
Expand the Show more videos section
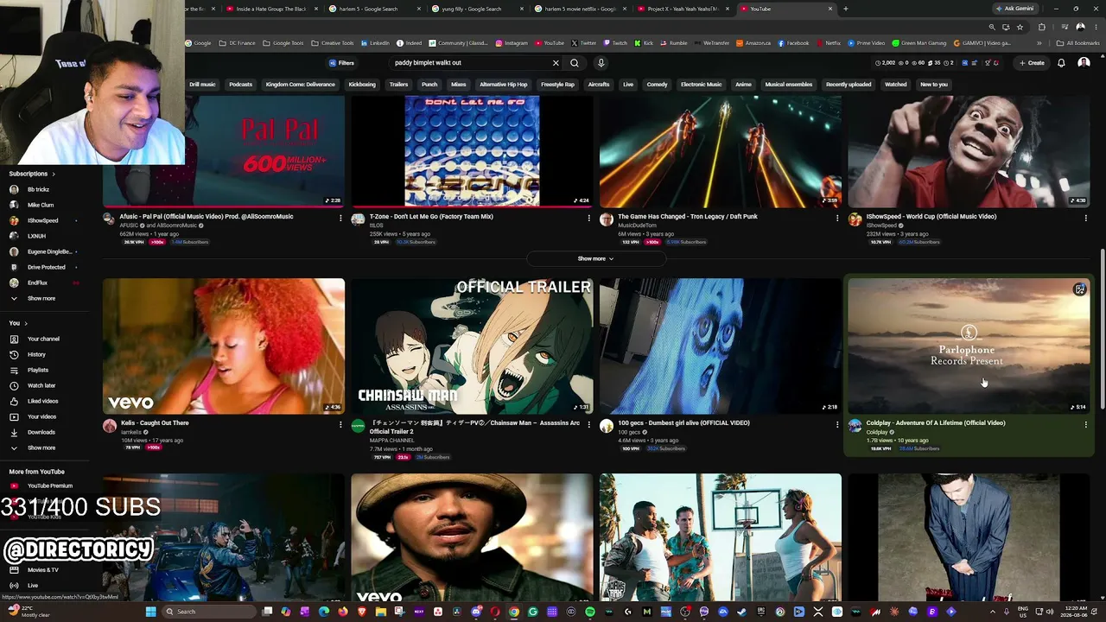tap(596, 258)
